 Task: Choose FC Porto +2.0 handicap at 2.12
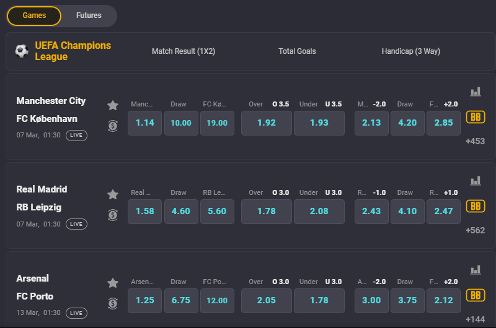coord(443,301)
